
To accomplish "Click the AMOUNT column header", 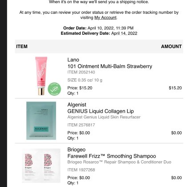I will pos(171,46).
